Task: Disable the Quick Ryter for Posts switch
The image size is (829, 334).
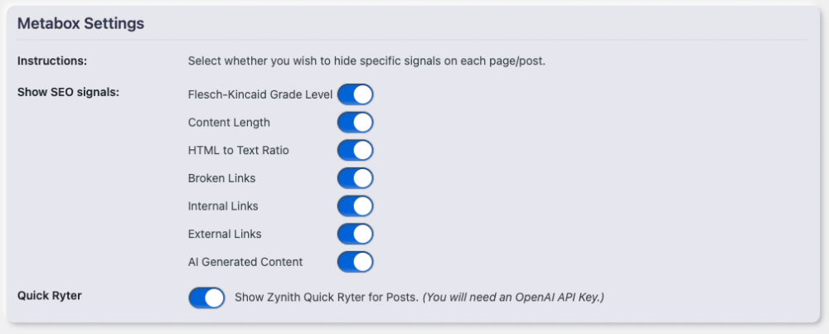Action: [x=206, y=297]
